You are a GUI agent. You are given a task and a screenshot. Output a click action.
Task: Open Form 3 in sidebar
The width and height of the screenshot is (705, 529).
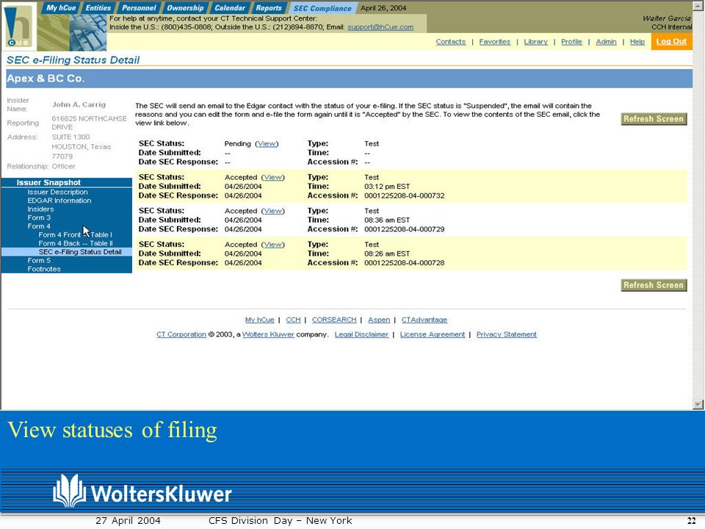click(39, 217)
